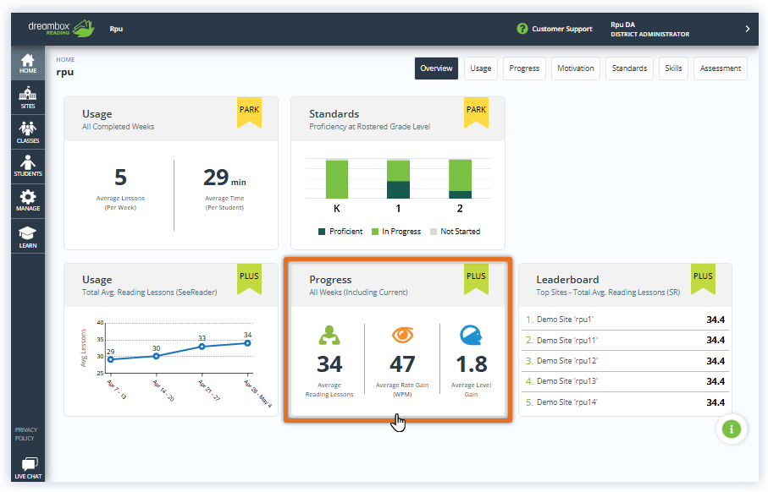Image resolution: width=768 pixels, height=492 pixels.
Task: Select the Students sidebar icon
Action: click(x=28, y=166)
